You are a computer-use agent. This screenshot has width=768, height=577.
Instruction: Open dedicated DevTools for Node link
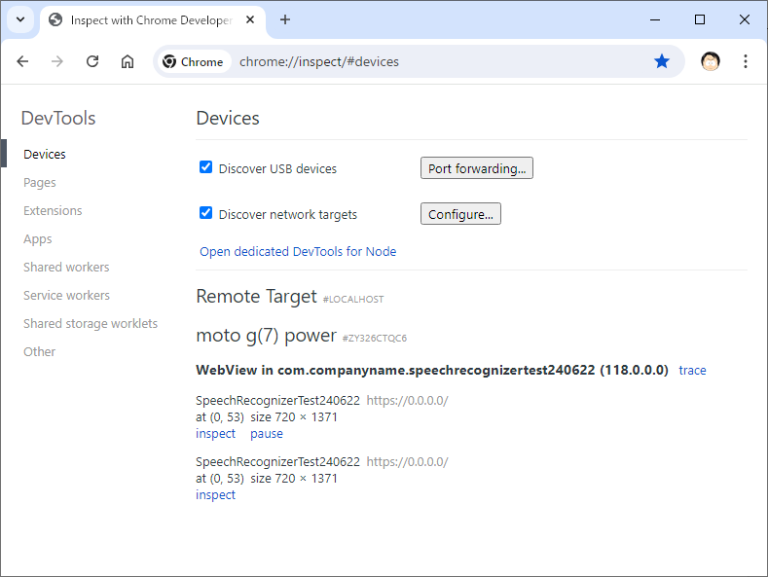click(298, 251)
